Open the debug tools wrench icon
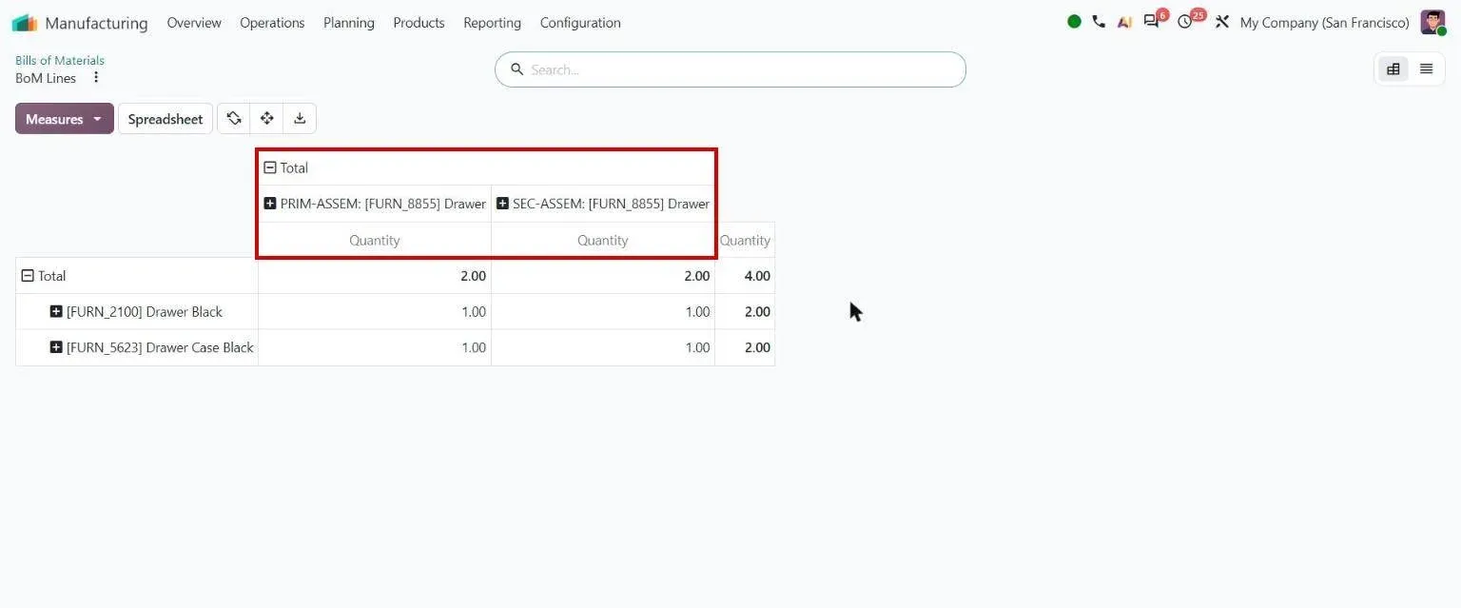The image size is (1461, 608). (x=1222, y=22)
